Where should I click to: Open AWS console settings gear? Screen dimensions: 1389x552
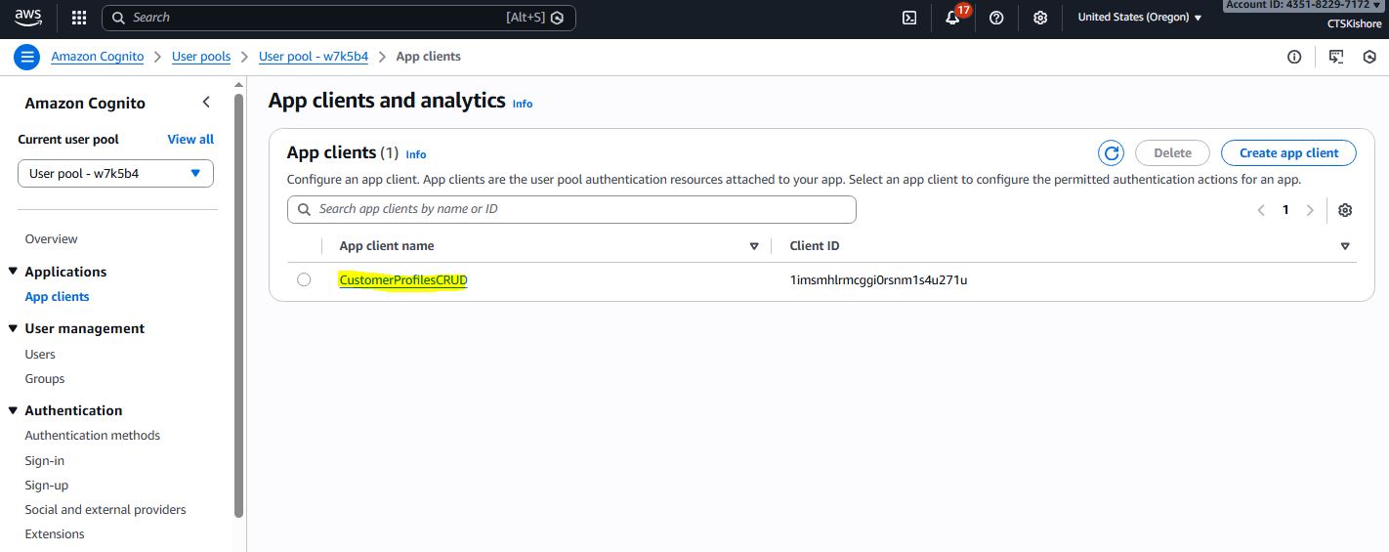point(1040,18)
